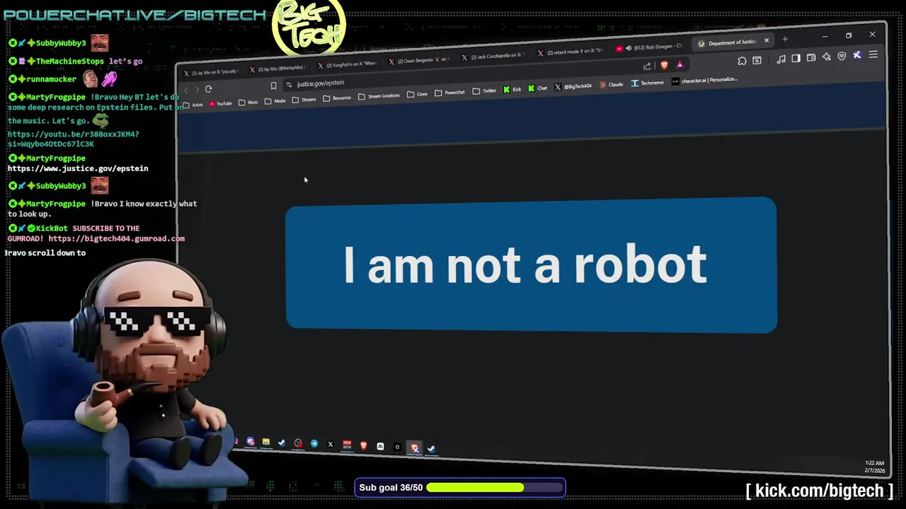This screenshot has height=509, width=906.
Task: Open the yellow File Explorer taskbar icon
Action: (x=266, y=443)
